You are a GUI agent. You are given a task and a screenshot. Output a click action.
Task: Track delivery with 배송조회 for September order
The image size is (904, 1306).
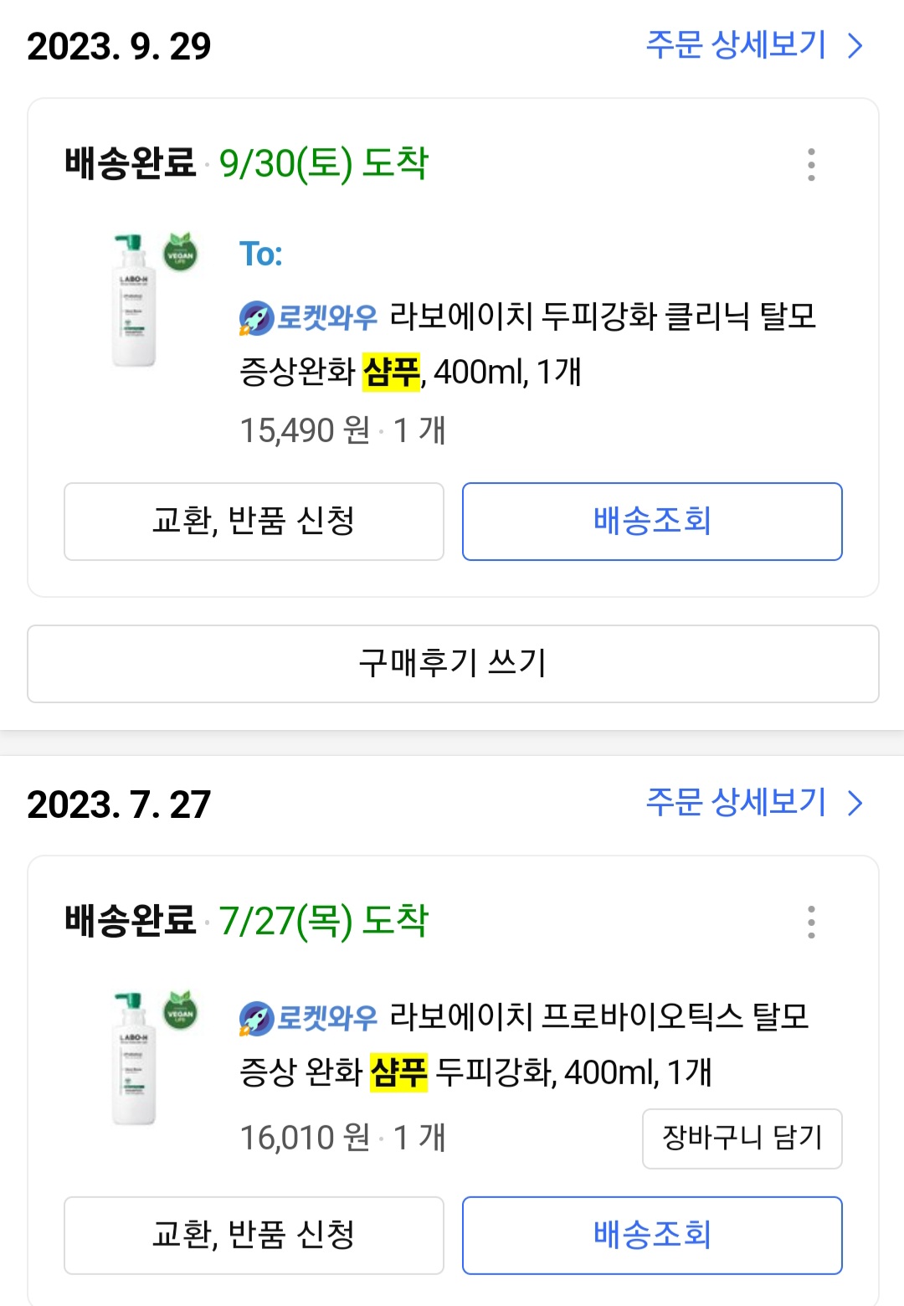tap(652, 521)
